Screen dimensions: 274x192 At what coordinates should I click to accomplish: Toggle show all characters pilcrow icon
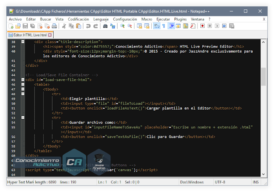click(x=164, y=26)
